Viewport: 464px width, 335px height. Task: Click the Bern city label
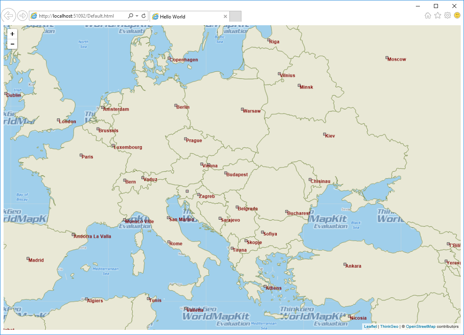click(x=130, y=182)
